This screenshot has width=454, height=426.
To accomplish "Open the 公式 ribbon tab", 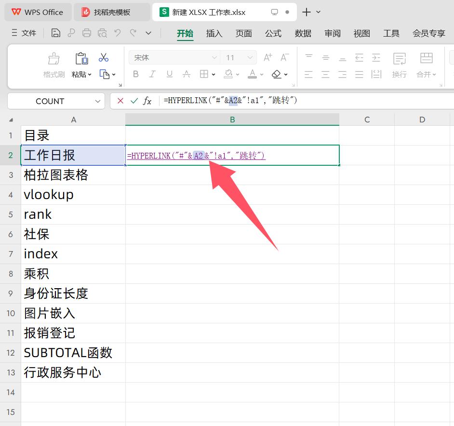I will (273, 33).
